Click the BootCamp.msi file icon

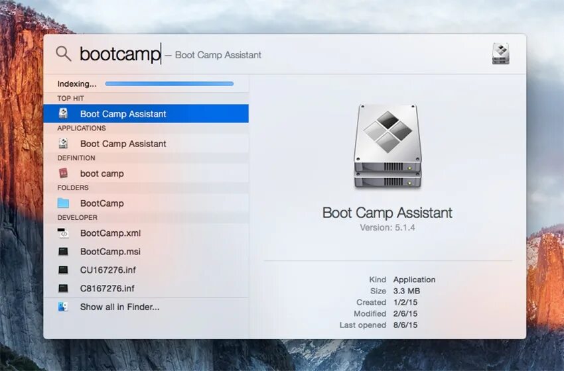pyautogui.click(x=63, y=251)
